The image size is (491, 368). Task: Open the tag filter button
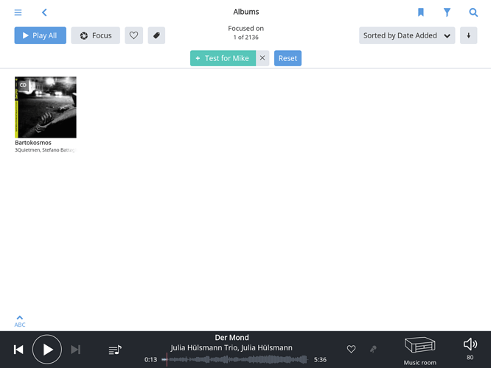point(156,35)
